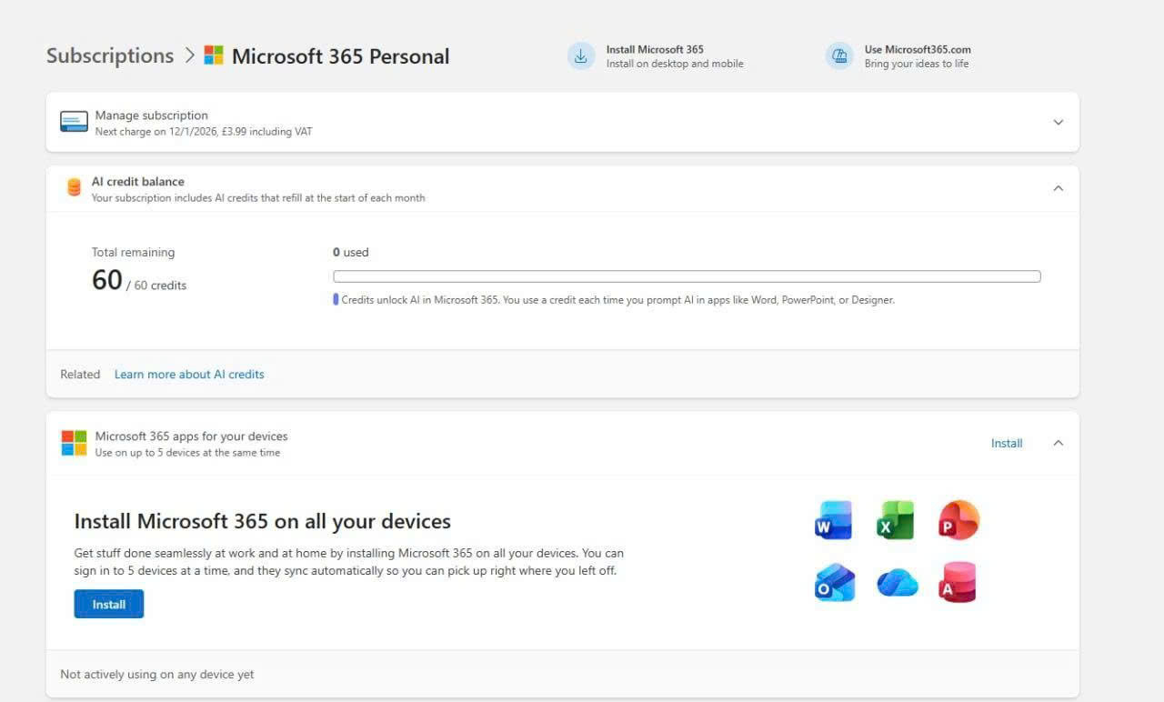This screenshot has height=702, width=1164.
Task: Go back to Subscriptions breadcrumb
Action: click(109, 55)
